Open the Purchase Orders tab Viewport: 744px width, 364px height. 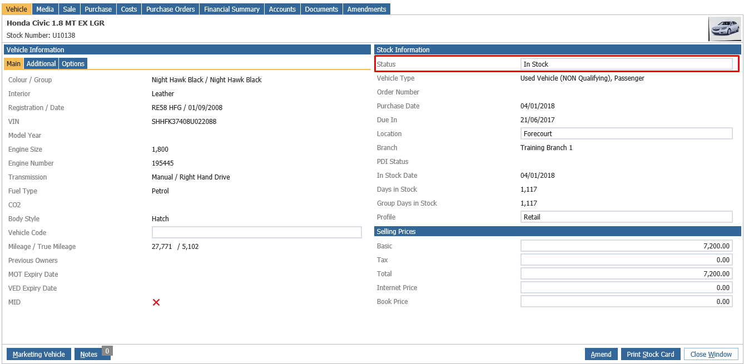(171, 9)
